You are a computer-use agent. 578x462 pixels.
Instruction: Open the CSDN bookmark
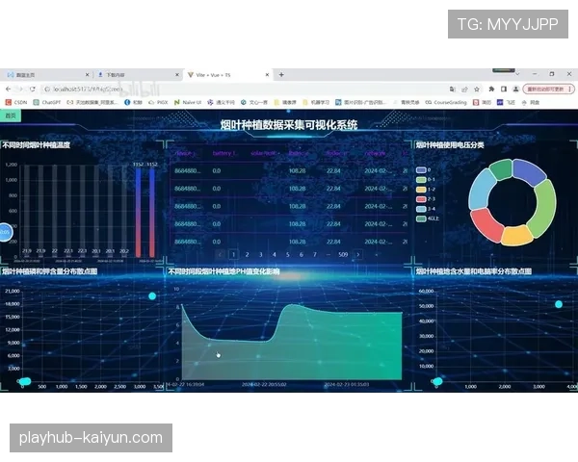coord(16,101)
